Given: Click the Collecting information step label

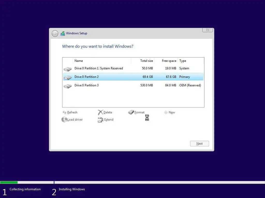Looking at the screenshot, I should click(25, 189).
